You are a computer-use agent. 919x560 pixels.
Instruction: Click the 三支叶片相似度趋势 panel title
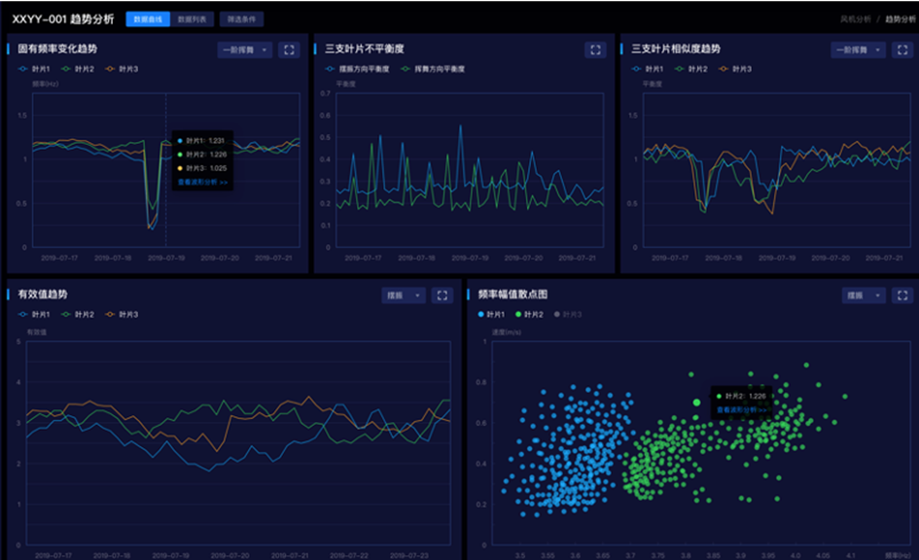pos(676,49)
